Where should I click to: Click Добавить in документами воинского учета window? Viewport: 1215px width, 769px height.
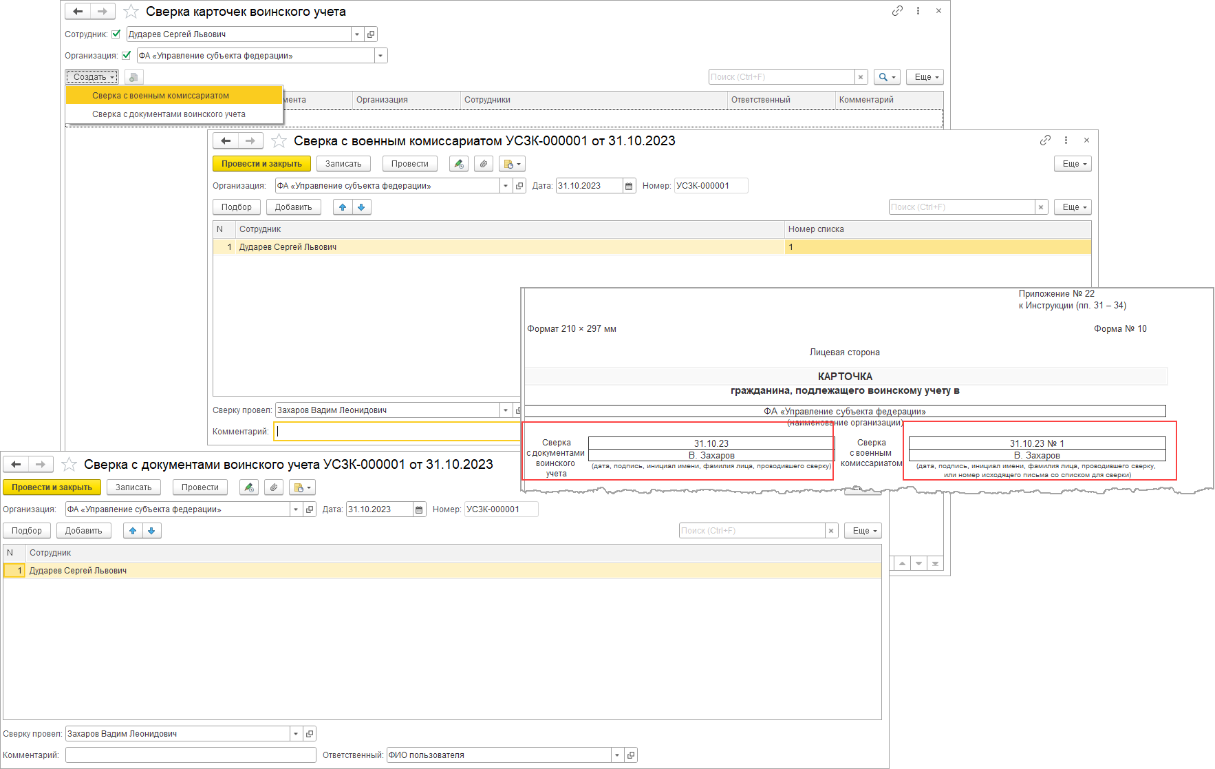point(83,531)
